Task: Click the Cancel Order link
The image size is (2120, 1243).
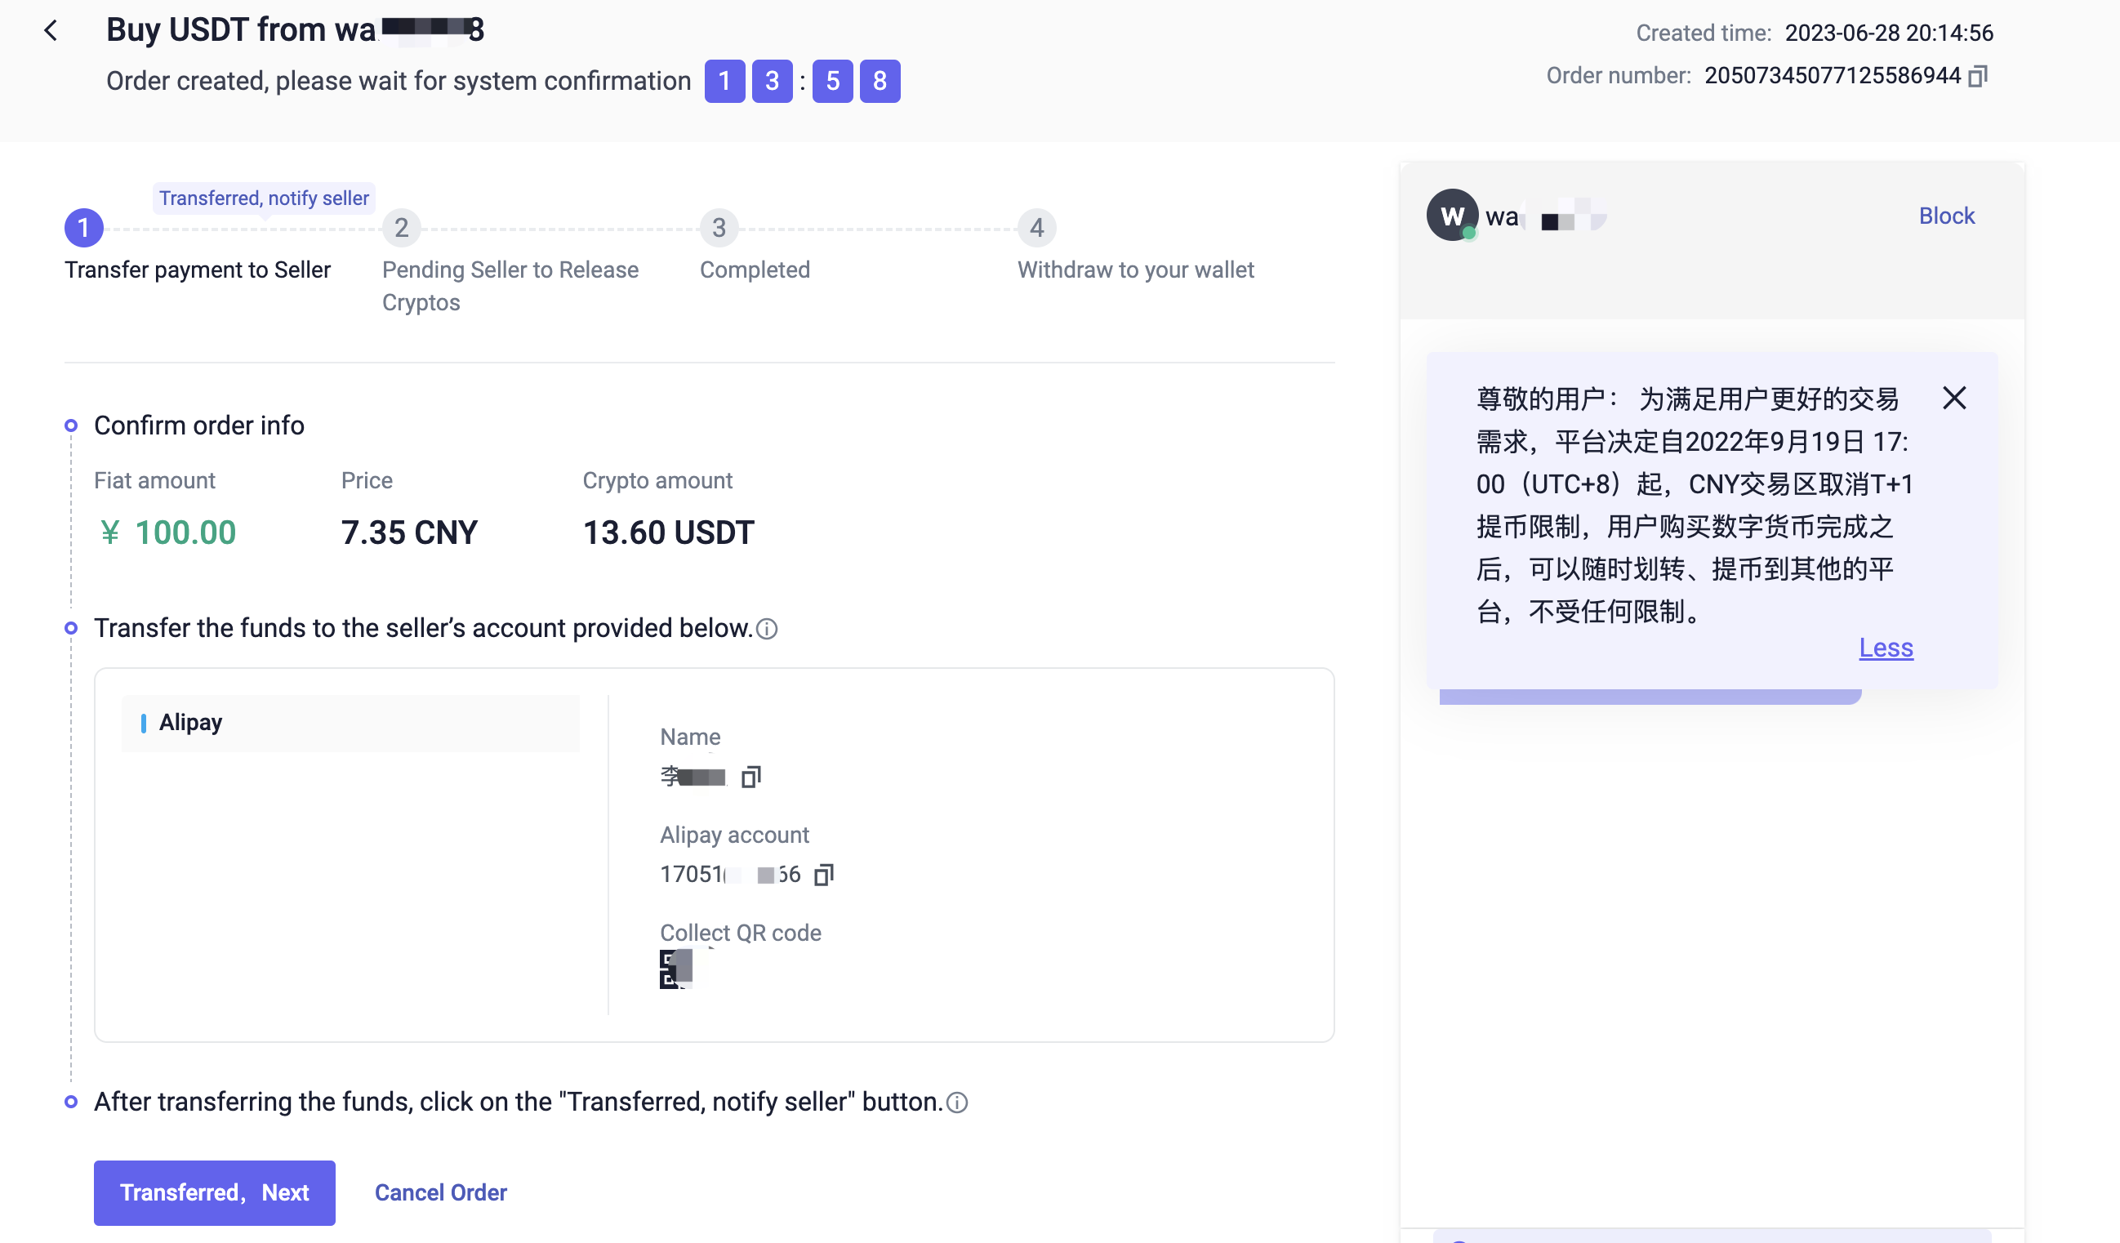Action: coord(440,1192)
